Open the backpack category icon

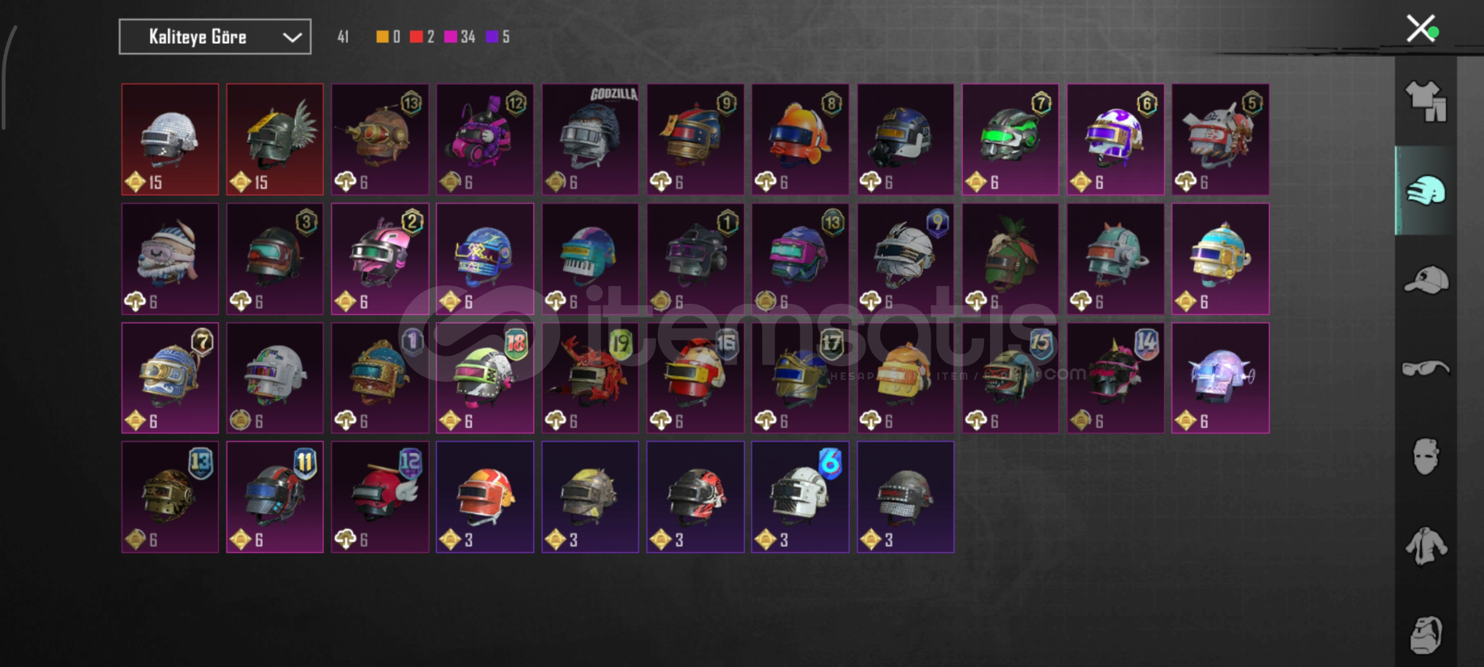pos(1425,634)
